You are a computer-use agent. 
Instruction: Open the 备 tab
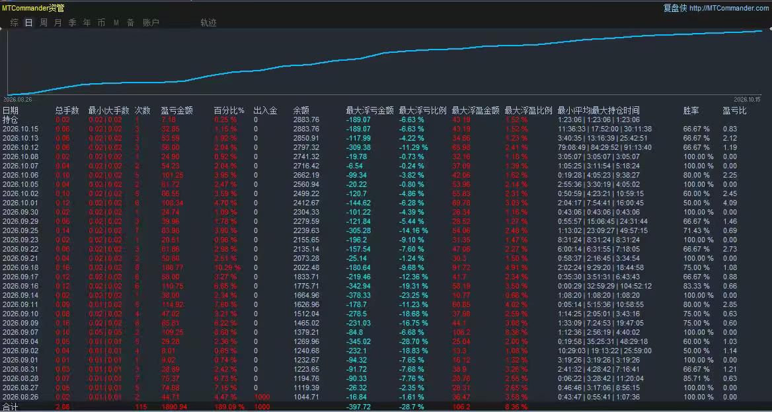click(130, 22)
